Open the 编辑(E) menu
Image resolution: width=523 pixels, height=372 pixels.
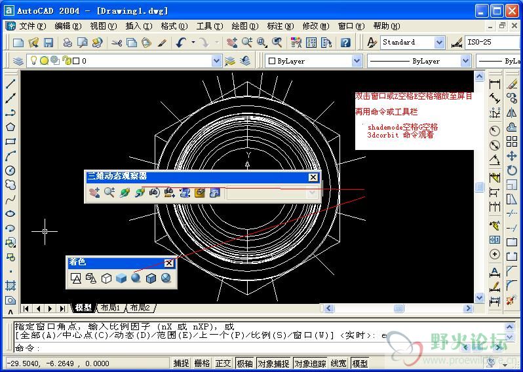click(x=68, y=26)
